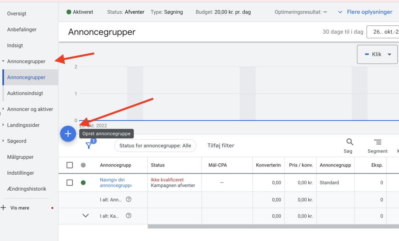Check the select-all checkbox in the table header
399x241 pixels.
69,165
